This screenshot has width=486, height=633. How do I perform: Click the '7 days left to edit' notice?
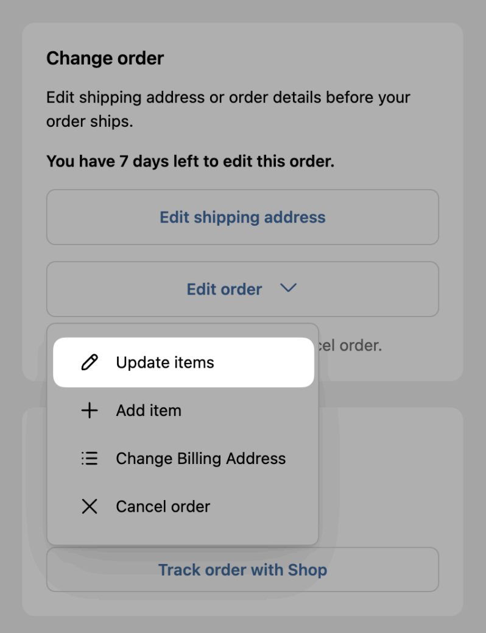191,162
